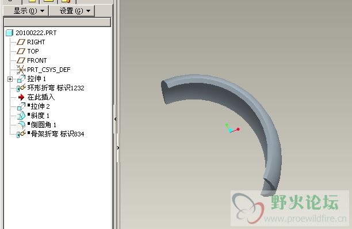Screen dimensions: 352x229
Task: Click the FRONT datum plane icon
Action: [x=21, y=60]
